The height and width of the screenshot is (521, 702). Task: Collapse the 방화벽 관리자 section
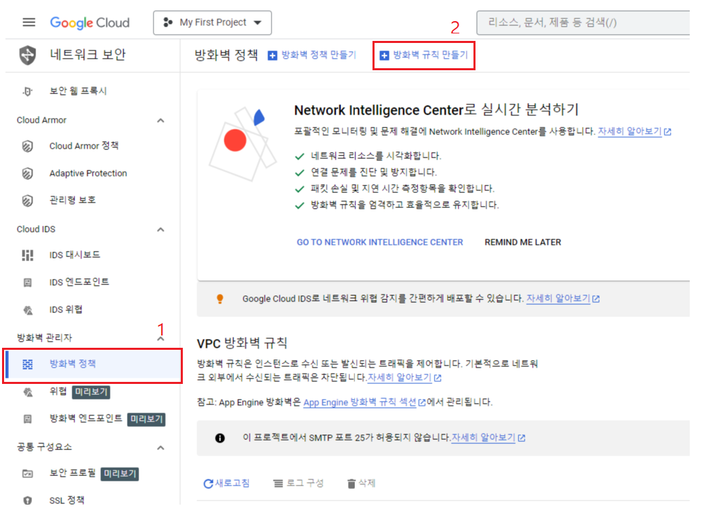(161, 339)
